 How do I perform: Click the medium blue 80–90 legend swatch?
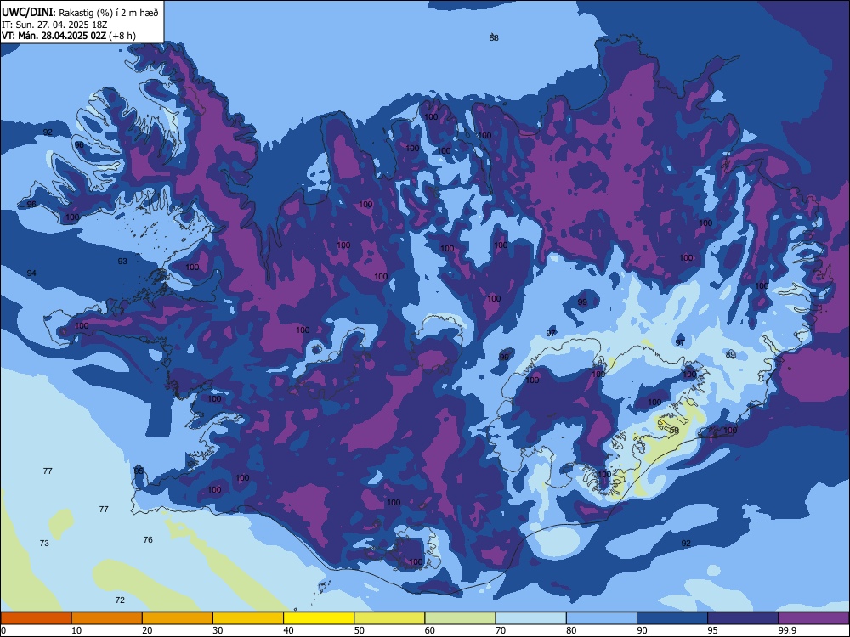(x=602, y=618)
